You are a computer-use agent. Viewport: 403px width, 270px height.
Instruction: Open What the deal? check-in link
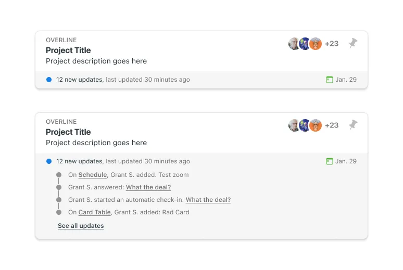coord(208,200)
